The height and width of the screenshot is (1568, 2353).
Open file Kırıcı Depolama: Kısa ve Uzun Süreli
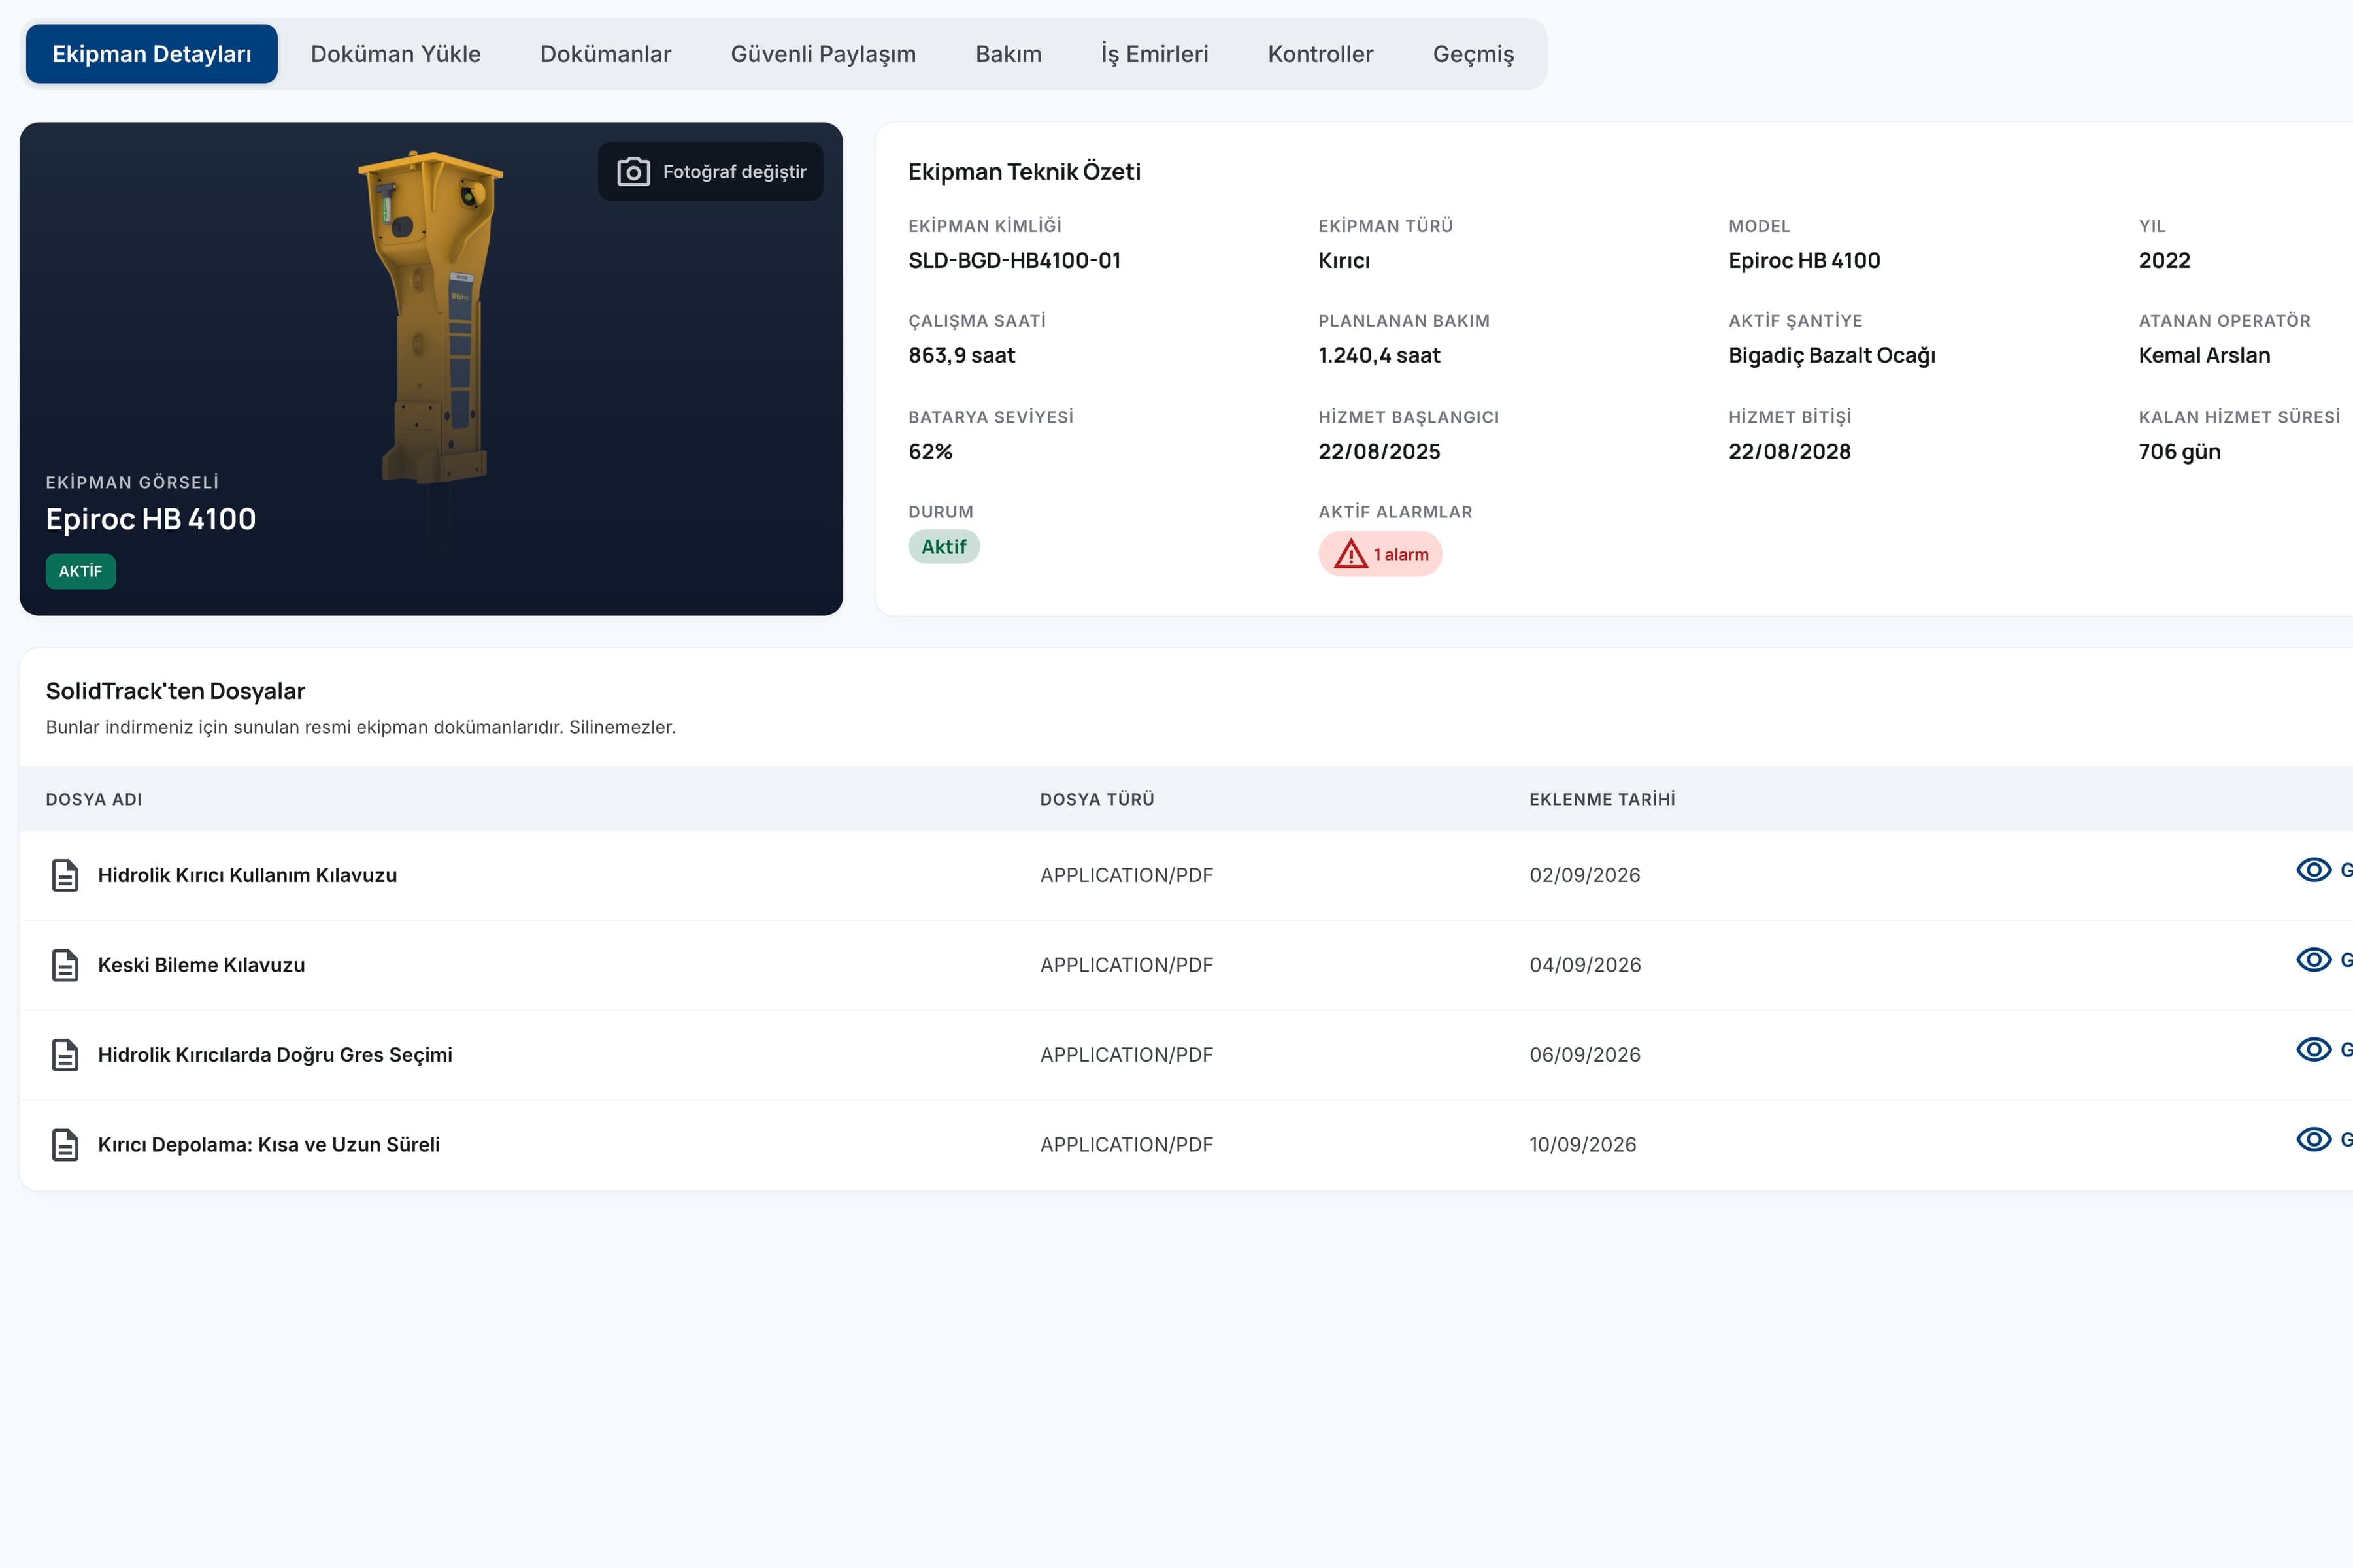[x=269, y=1145]
